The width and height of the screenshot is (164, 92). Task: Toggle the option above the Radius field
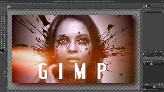point(144,9)
